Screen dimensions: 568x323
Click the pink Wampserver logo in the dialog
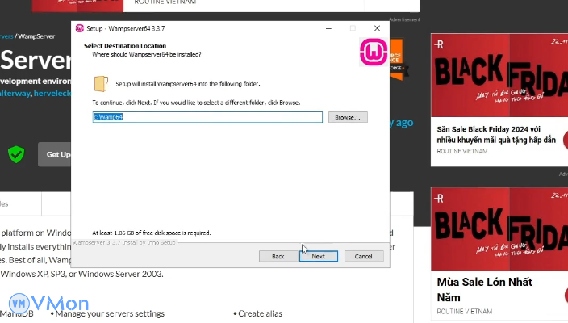click(x=374, y=52)
